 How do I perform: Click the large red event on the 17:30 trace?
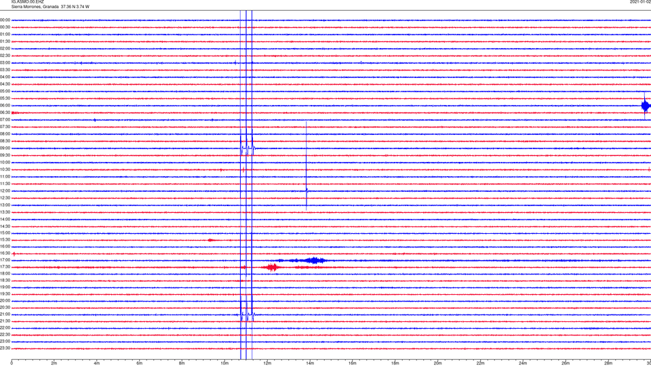click(x=272, y=267)
